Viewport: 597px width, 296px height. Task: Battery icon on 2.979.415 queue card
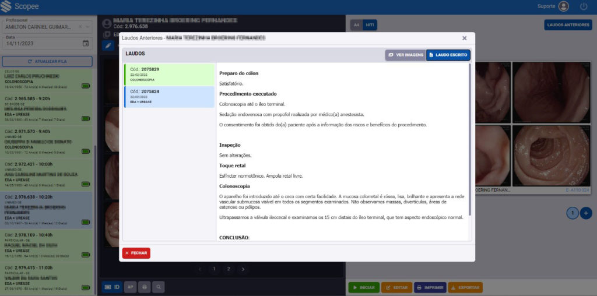point(86,288)
